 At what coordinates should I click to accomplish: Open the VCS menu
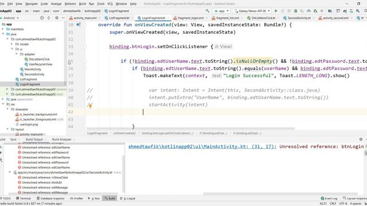[110, 4]
